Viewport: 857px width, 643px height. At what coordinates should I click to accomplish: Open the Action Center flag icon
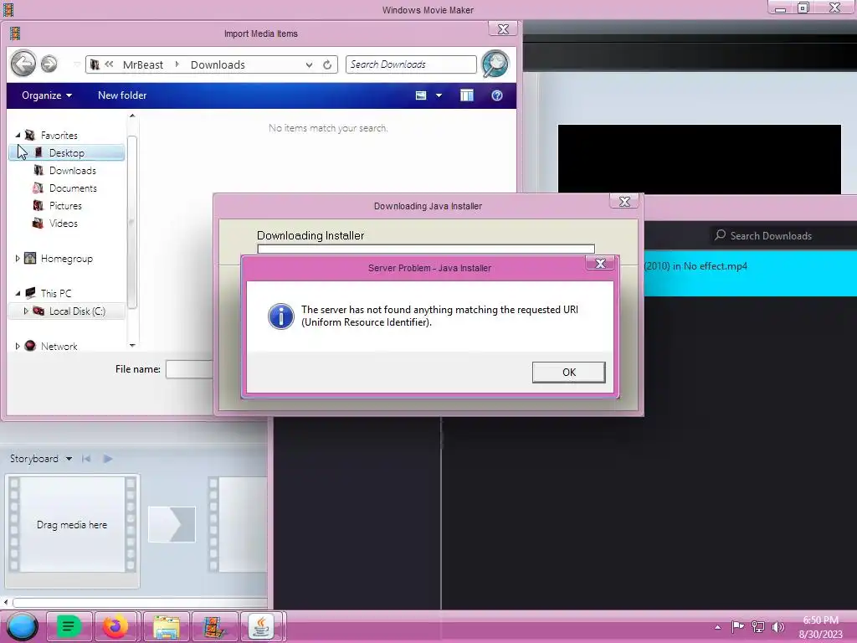tap(737, 626)
